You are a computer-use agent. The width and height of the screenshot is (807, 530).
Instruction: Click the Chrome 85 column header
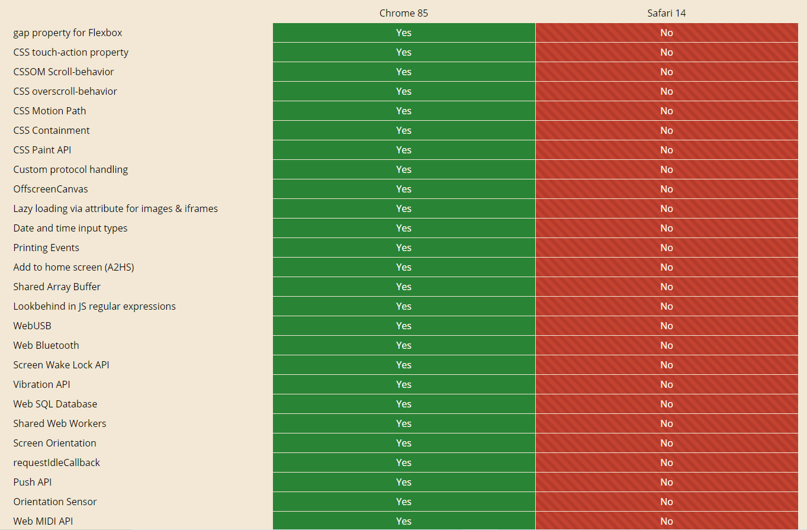[403, 12]
